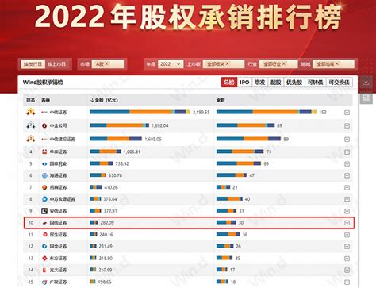Remove the 全部板块 filter tag
The image size is (376, 288).
click(227, 63)
